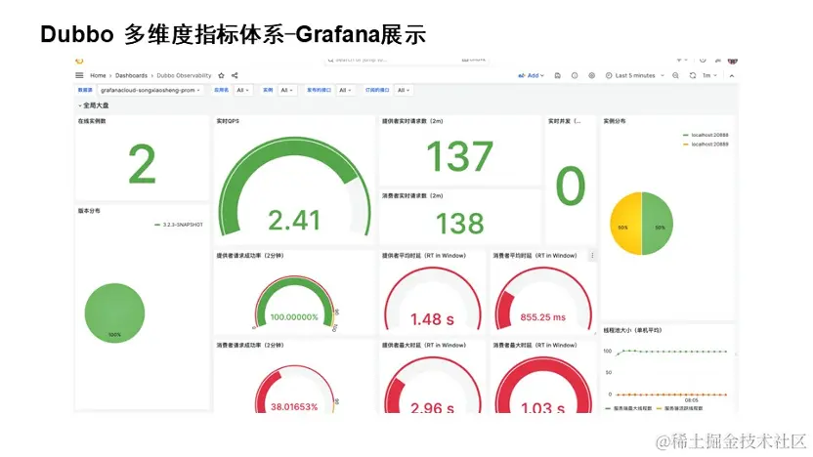813x457 pixels.
Task: Open dashboard settings gear icon
Action: pyautogui.click(x=591, y=75)
